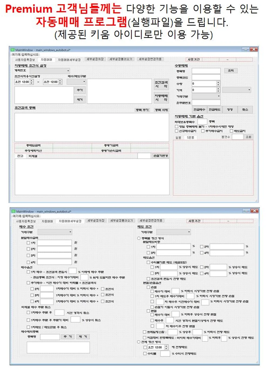Check 수익률기준 매도 under 매도옵션
This screenshot has height=370, width=270.
pos(148,262)
